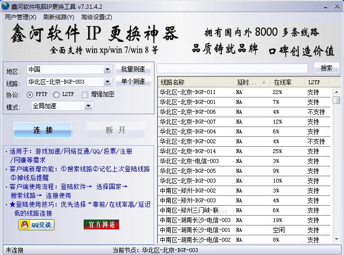Click the 22% online rate cell
Viewport: 344px width, 255px height.
pyautogui.click(x=277, y=92)
